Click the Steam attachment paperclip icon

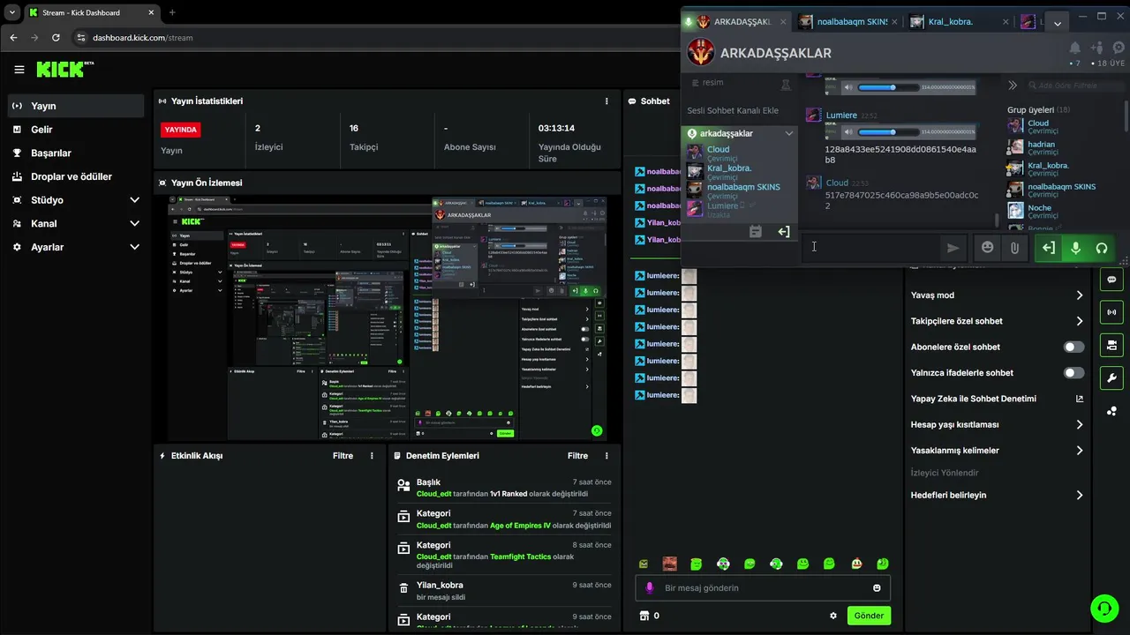click(1014, 248)
